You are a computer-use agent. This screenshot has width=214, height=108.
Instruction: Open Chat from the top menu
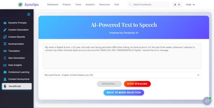click(117, 5)
